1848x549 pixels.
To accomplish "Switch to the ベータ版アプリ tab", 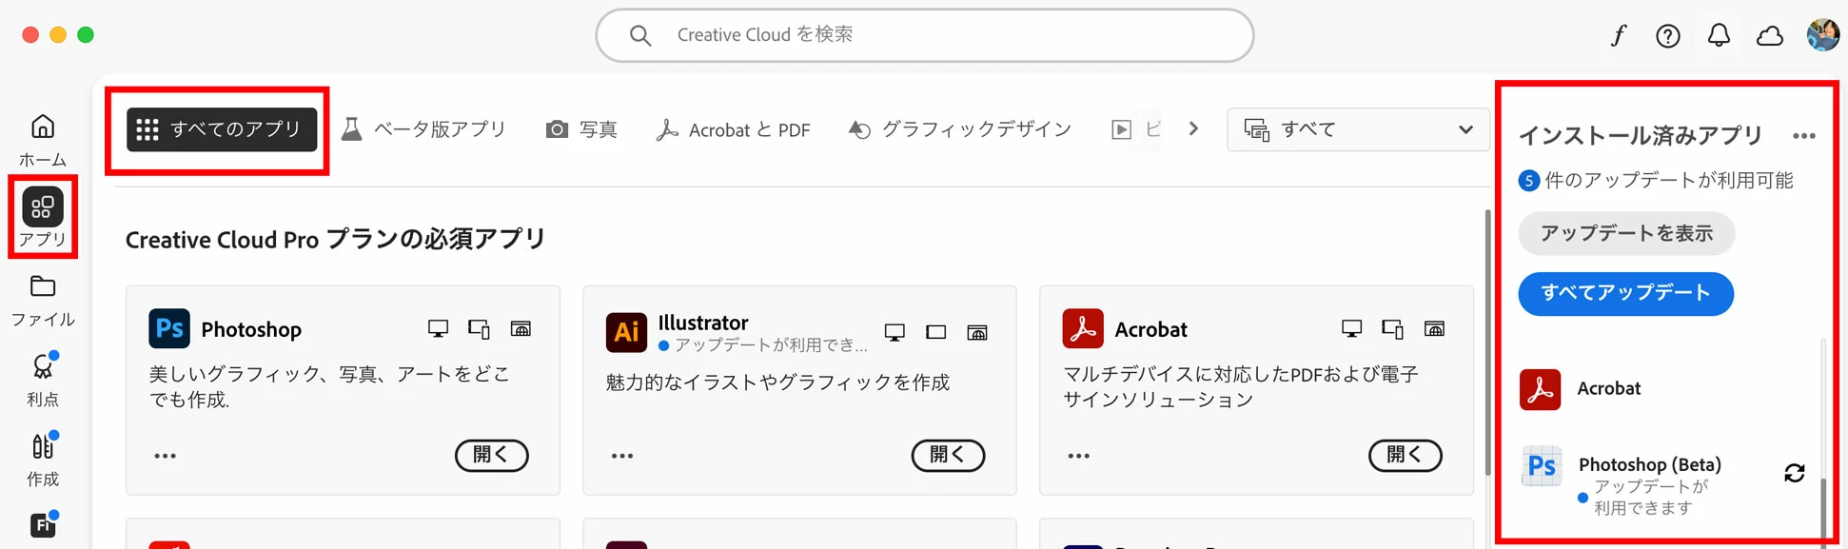I will coord(423,129).
